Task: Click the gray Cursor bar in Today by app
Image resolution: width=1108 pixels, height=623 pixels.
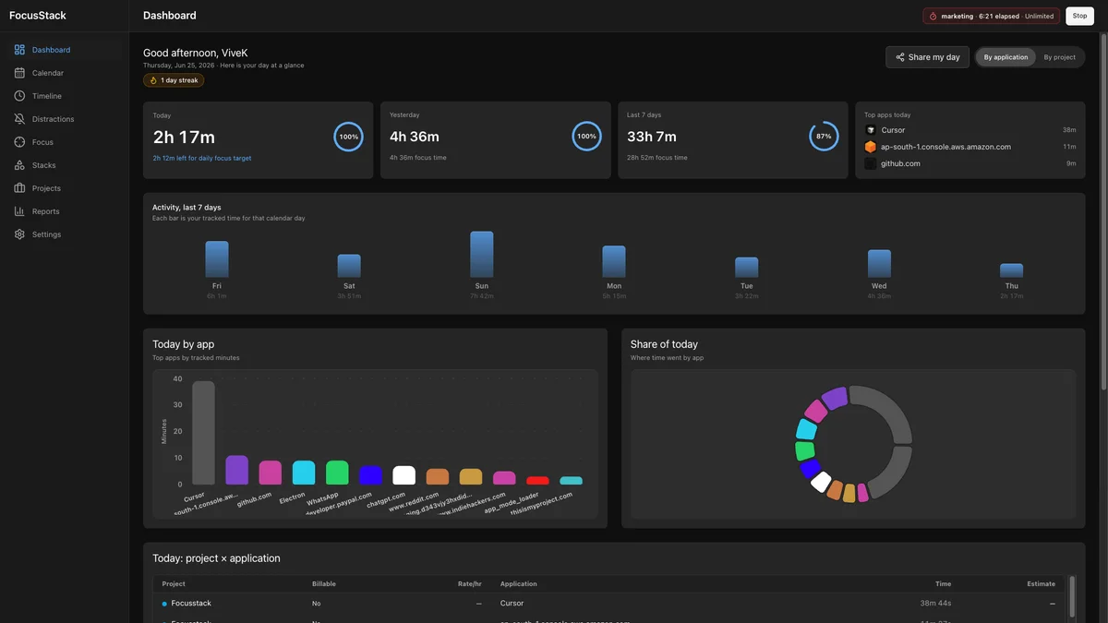Action: [203, 433]
